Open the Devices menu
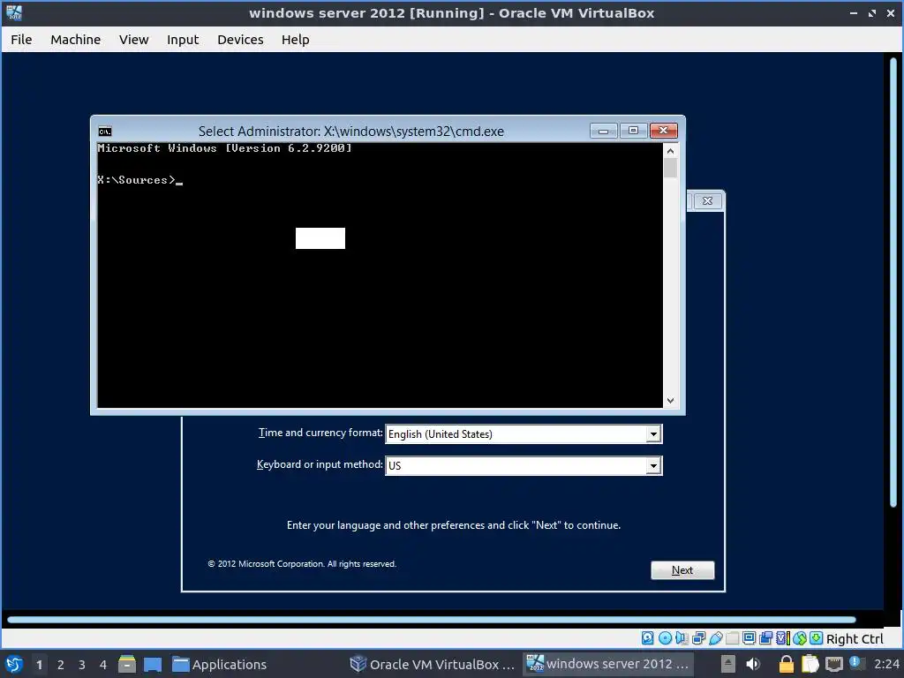Screen dimensions: 904x678 click(x=240, y=40)
